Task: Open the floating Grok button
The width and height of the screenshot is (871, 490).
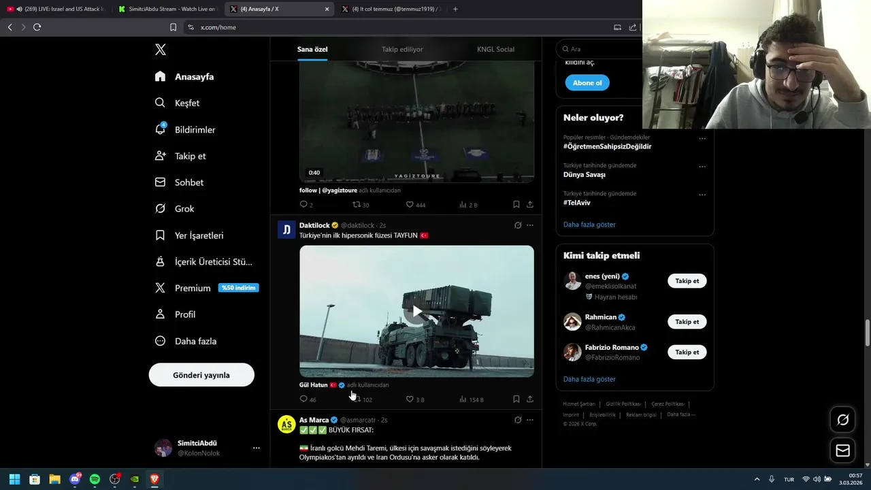Action: click(842, 420)
